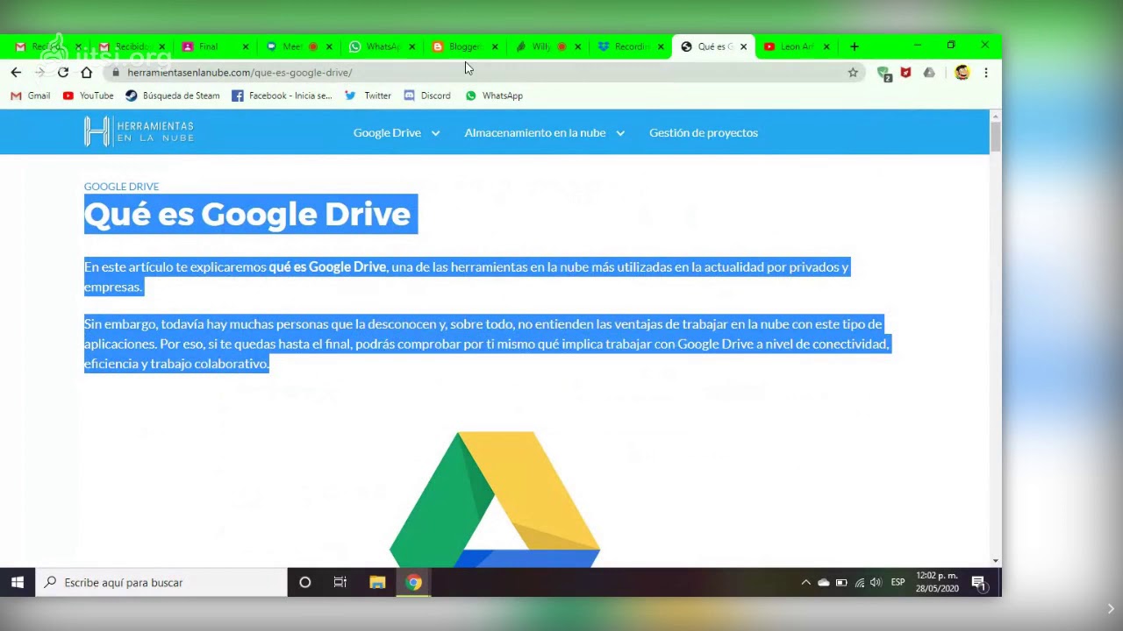Click the scrollbar down arrow

pos(995,561)
